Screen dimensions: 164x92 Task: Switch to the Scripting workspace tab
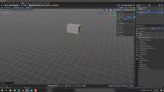tap(45, 3)
